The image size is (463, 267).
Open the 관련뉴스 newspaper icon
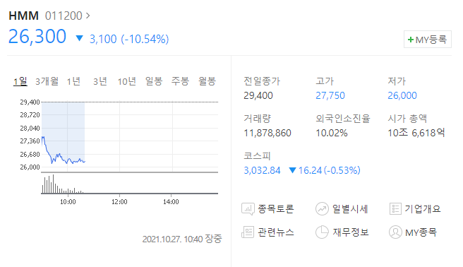tap(248, 232)
